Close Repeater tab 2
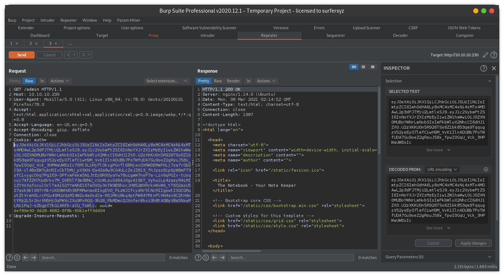This screenshot has height=276, width=504. [36, 43]
